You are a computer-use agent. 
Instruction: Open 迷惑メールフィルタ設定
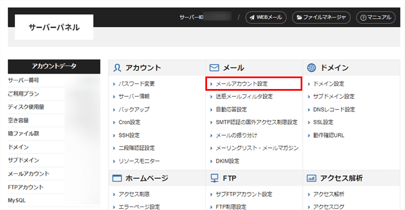[x=244, y=96]
